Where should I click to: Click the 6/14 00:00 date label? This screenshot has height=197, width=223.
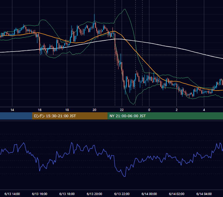click(x=149, y=194)
